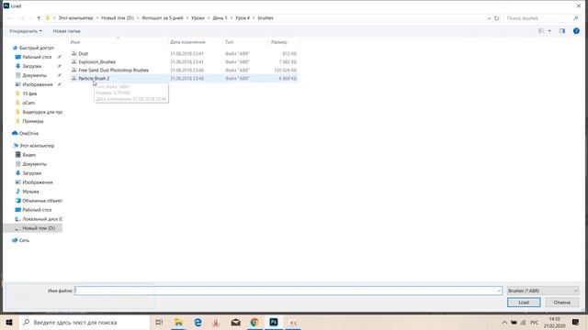Open Microsoft Edge from the taskbar
The width and height of the screenshot is (588, 330).
(x=198, y=322)
